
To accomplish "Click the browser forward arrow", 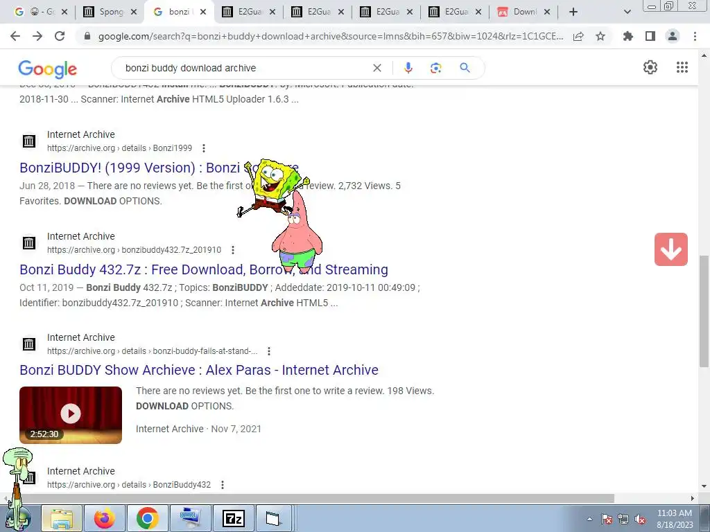I will 37,36.
